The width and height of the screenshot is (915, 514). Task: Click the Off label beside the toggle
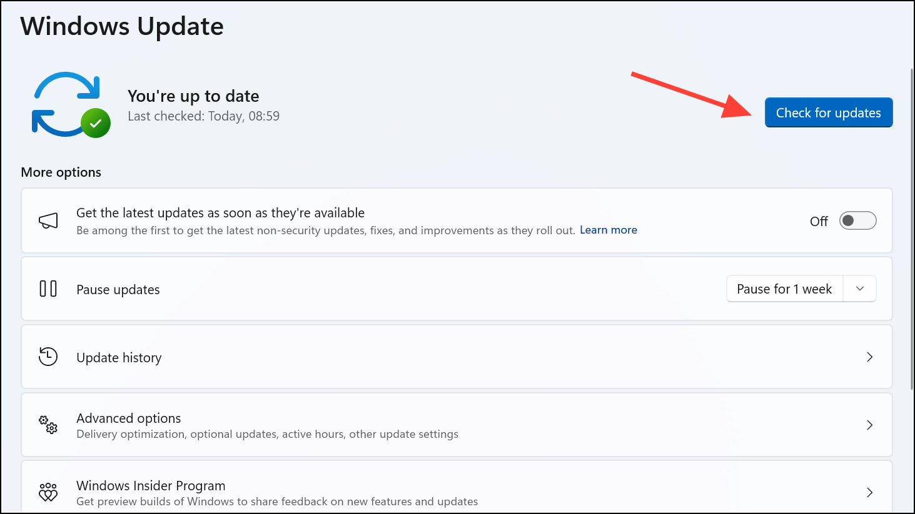tap(819, 221)
